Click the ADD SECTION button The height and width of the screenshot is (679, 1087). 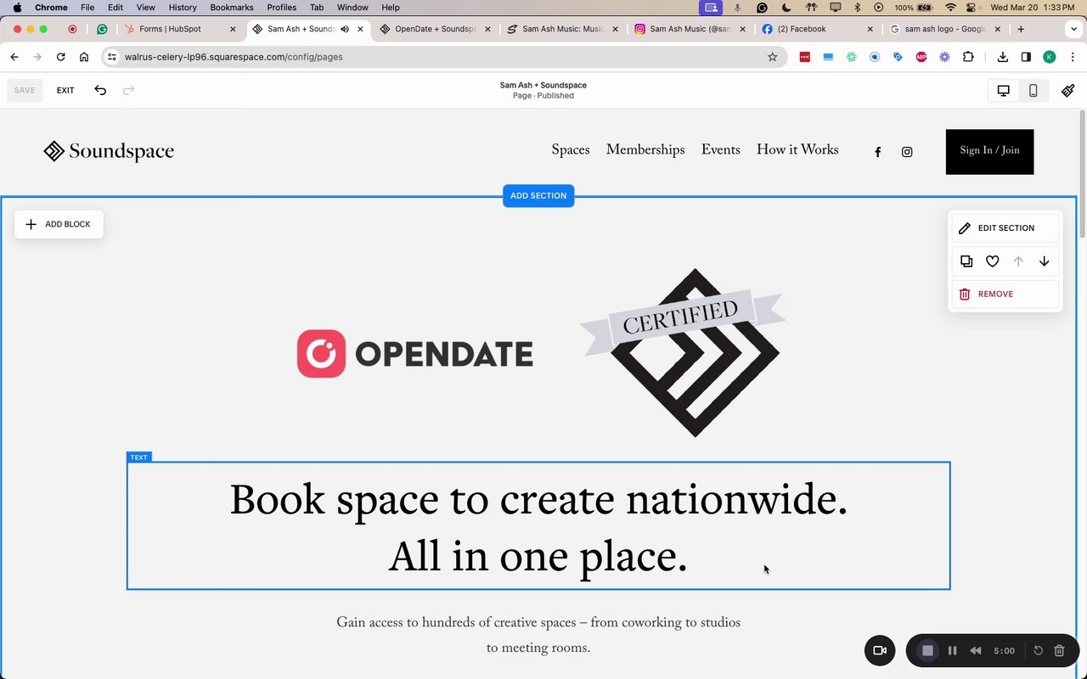tap(538, 196)
